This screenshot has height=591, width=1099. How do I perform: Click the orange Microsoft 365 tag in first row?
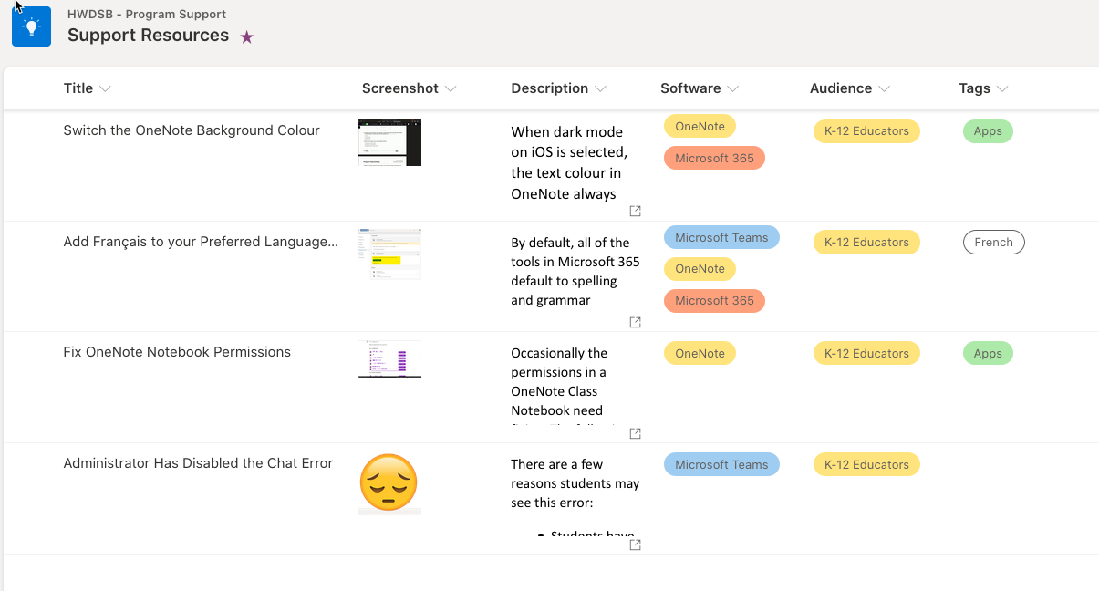tap(714, 159)
